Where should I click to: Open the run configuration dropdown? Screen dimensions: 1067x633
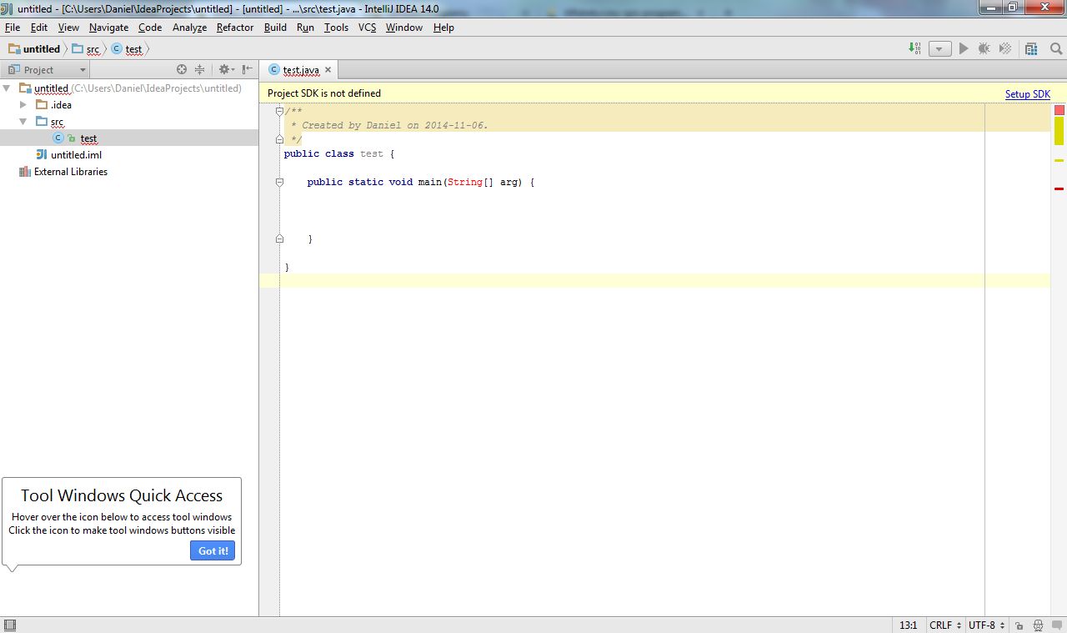[939, 48]
